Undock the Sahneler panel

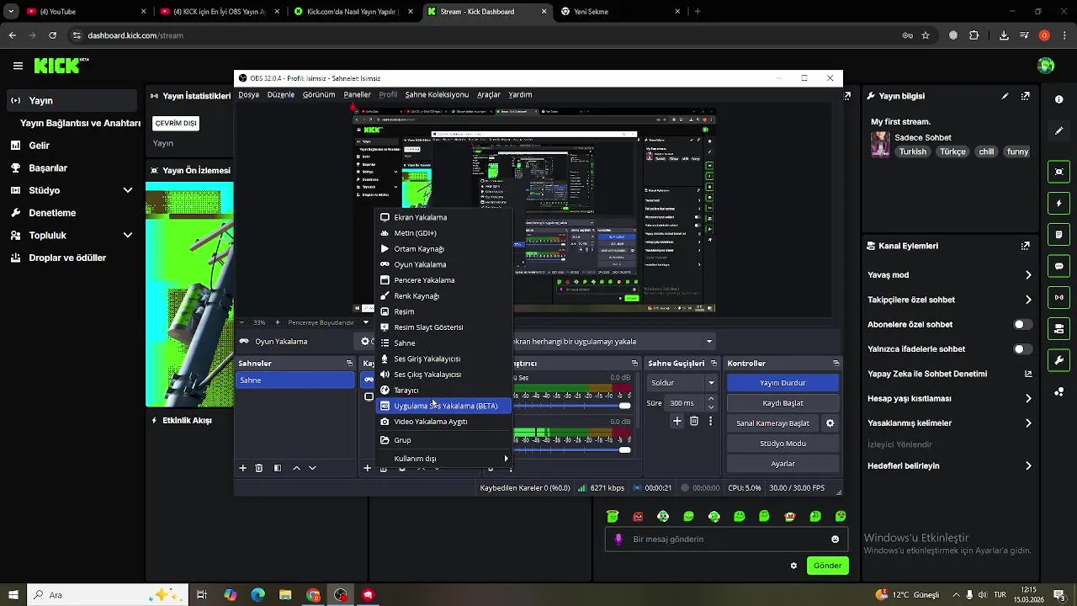pyautogui.click(x=349, y=364)
